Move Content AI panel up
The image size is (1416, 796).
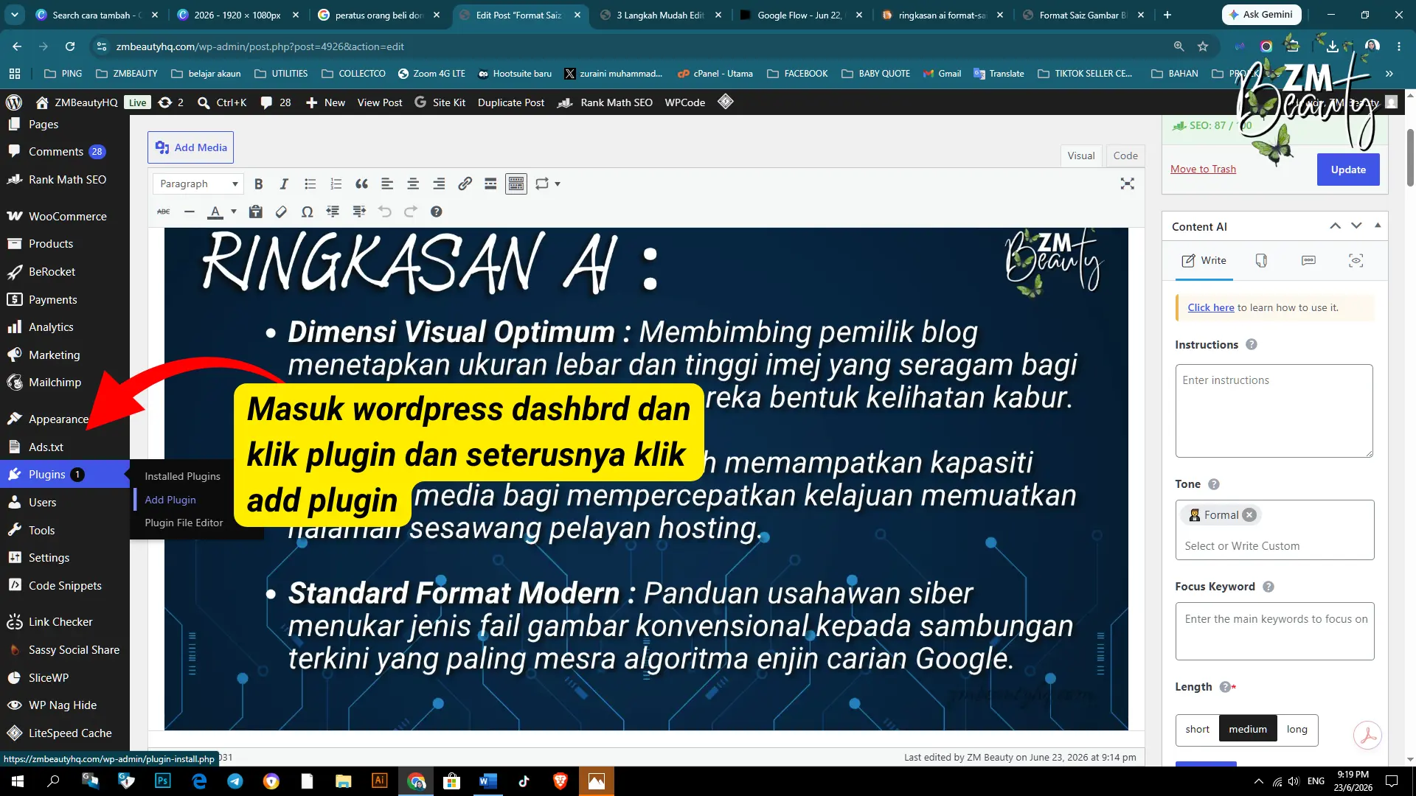(x=1335, y=226)
